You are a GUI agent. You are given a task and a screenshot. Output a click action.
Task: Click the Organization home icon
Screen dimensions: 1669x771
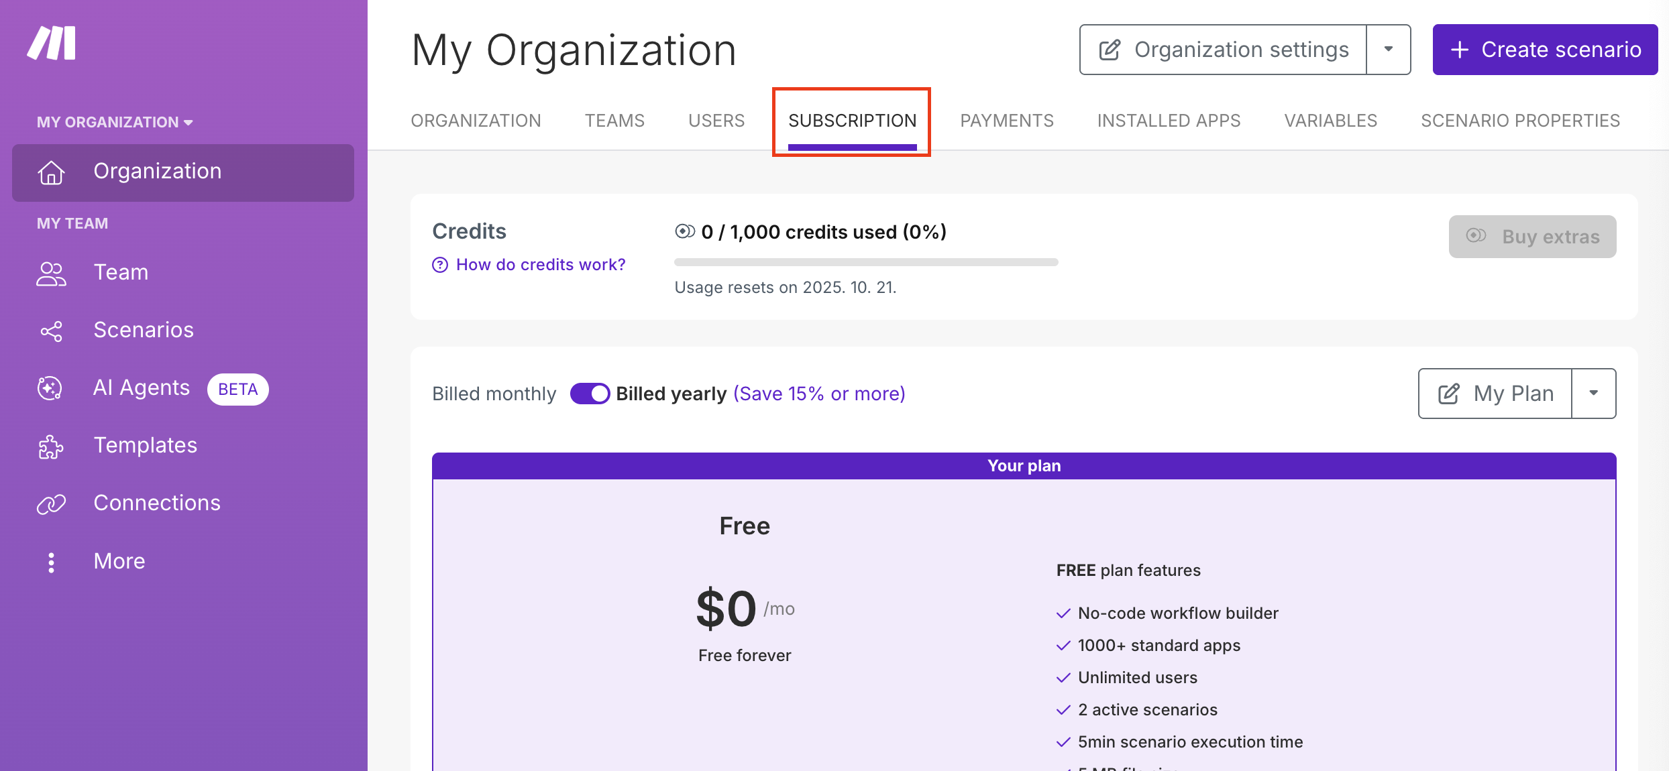coord(51,172)
